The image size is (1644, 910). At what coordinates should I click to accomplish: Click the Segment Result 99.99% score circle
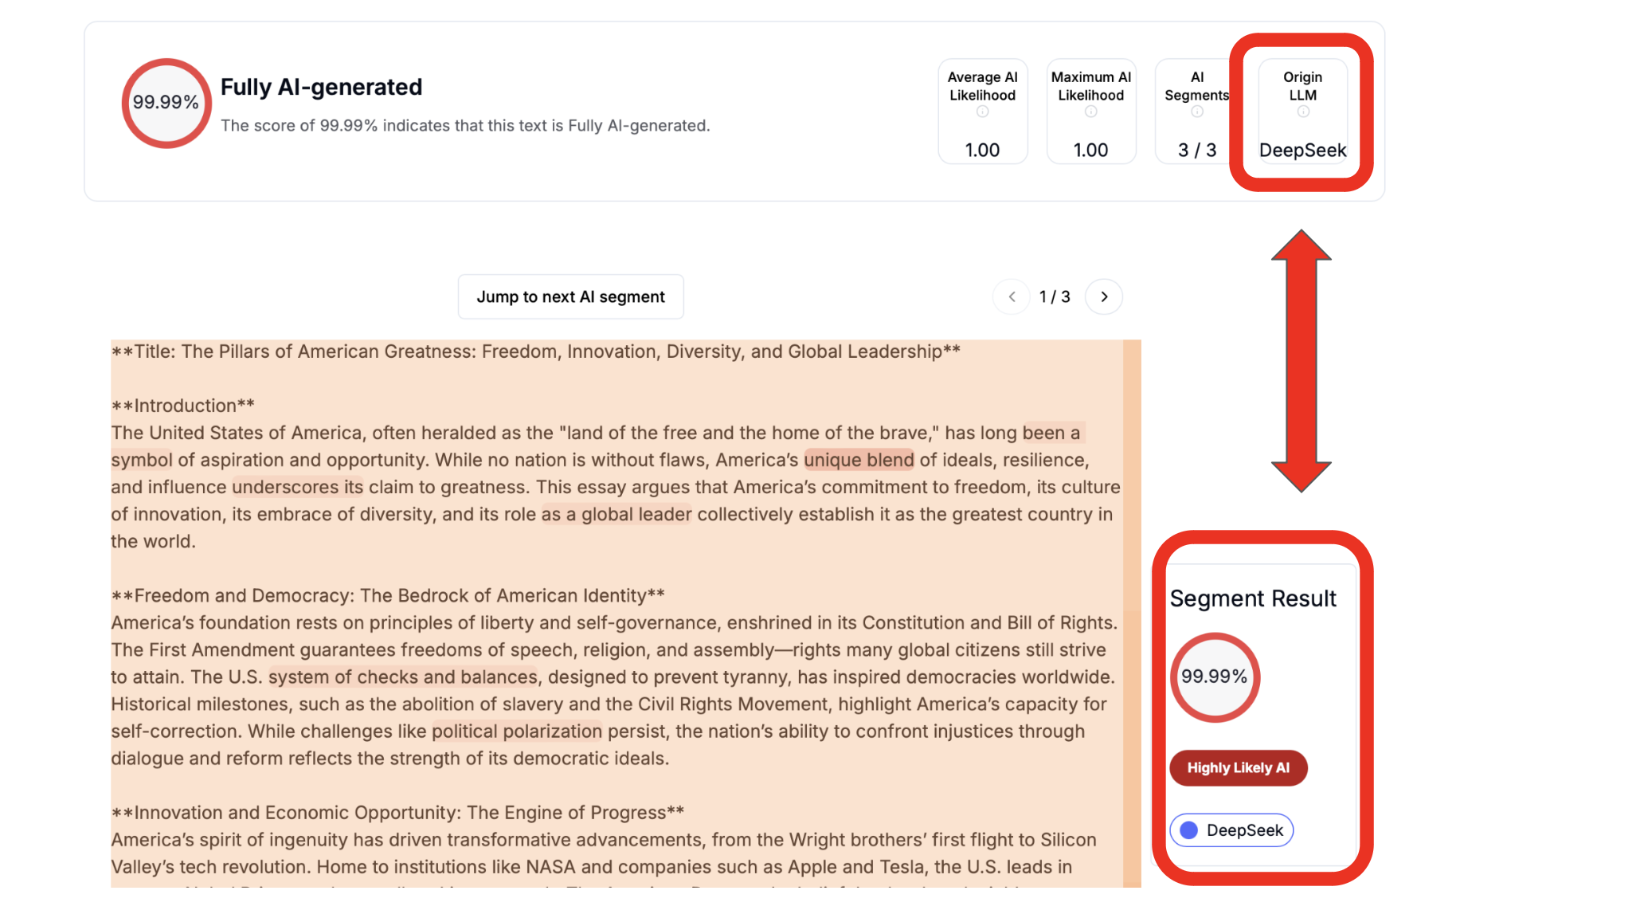1214,677
